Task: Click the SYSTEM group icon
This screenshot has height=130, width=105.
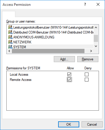Action: [10, 47]
